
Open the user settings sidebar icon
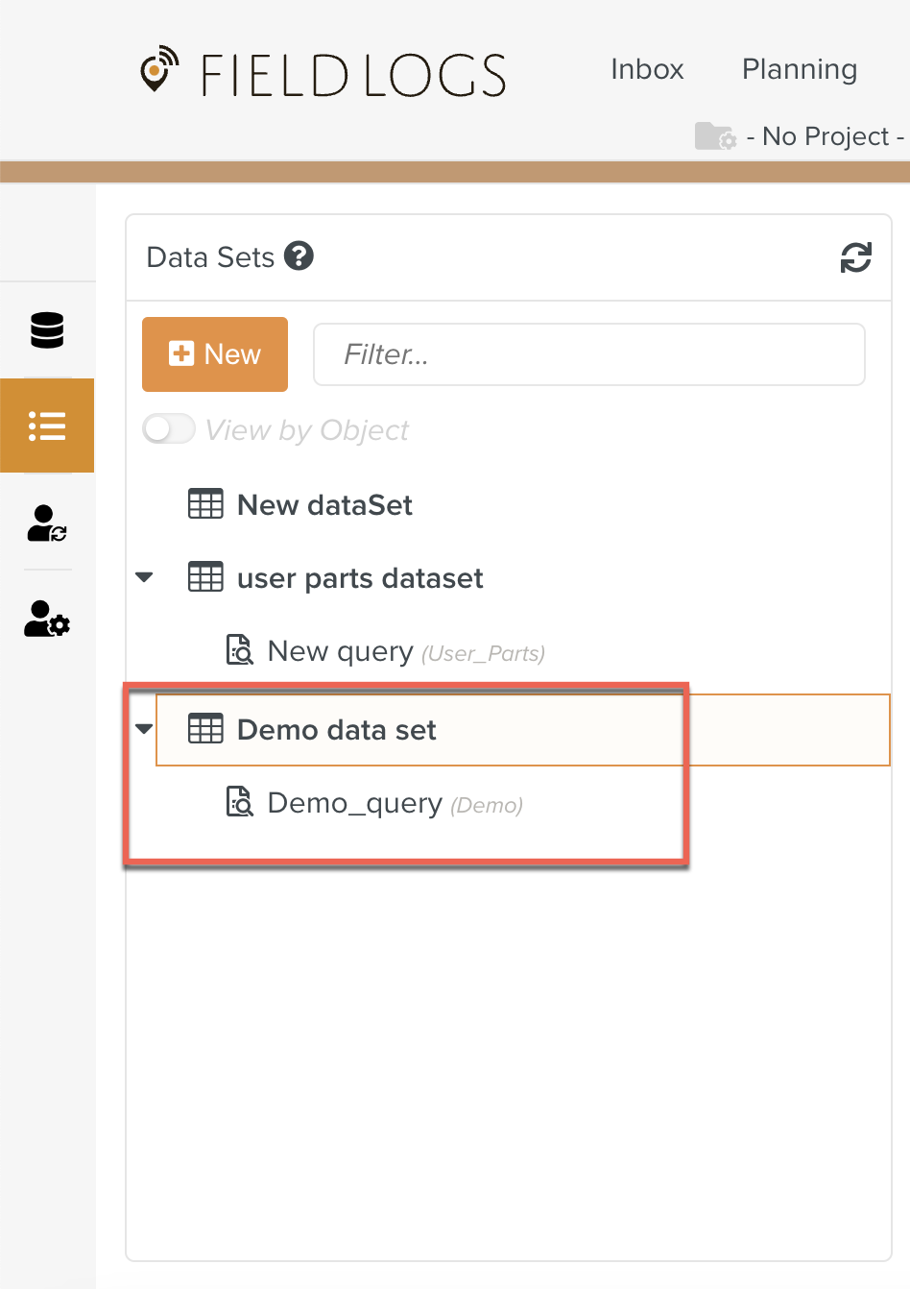pyautogui.click(x=47, y=620)
